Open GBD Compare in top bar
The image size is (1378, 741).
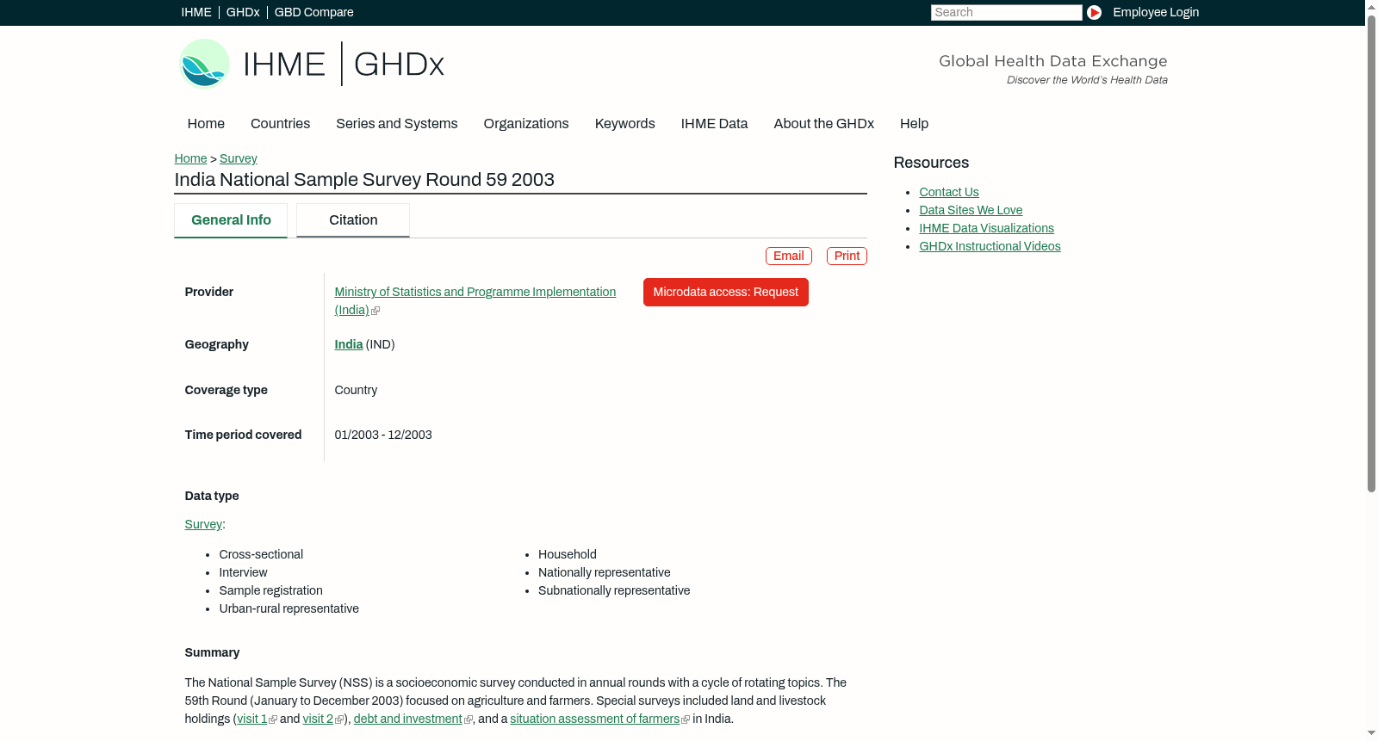coord(314,12)
